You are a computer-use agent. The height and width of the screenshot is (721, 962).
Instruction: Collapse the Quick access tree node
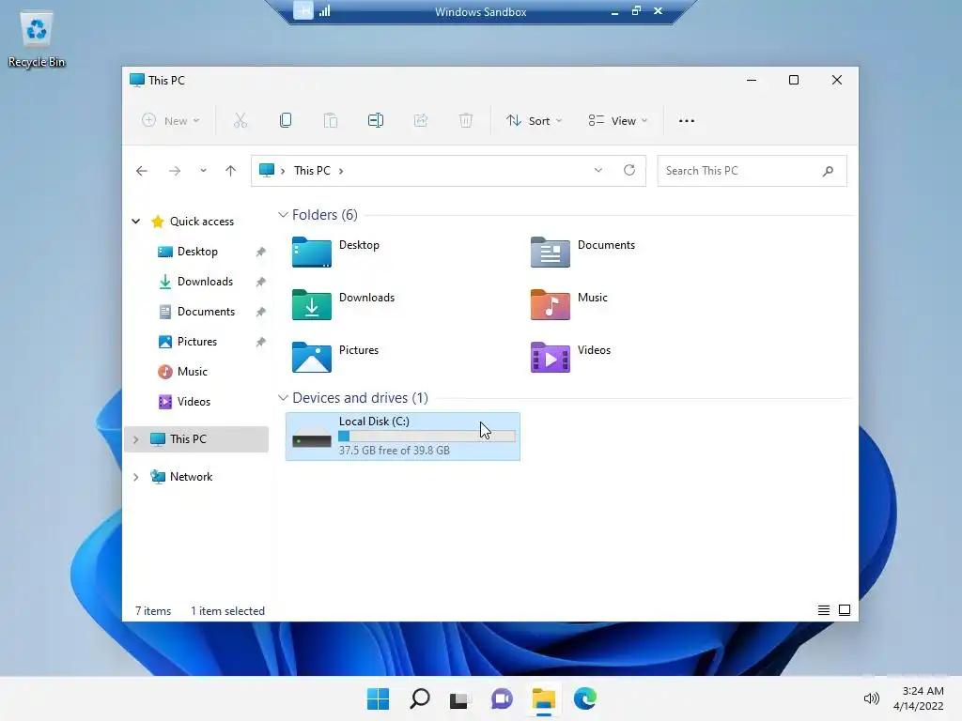(135, 222)
